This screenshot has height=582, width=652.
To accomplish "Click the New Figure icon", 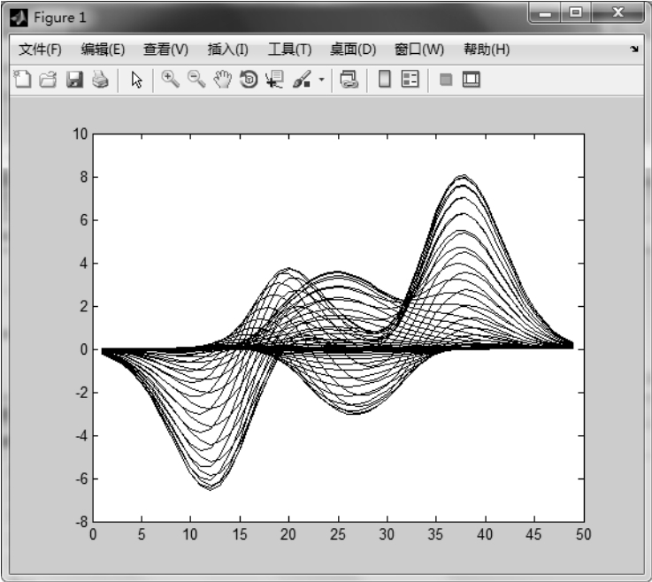I will coord(22,79).
